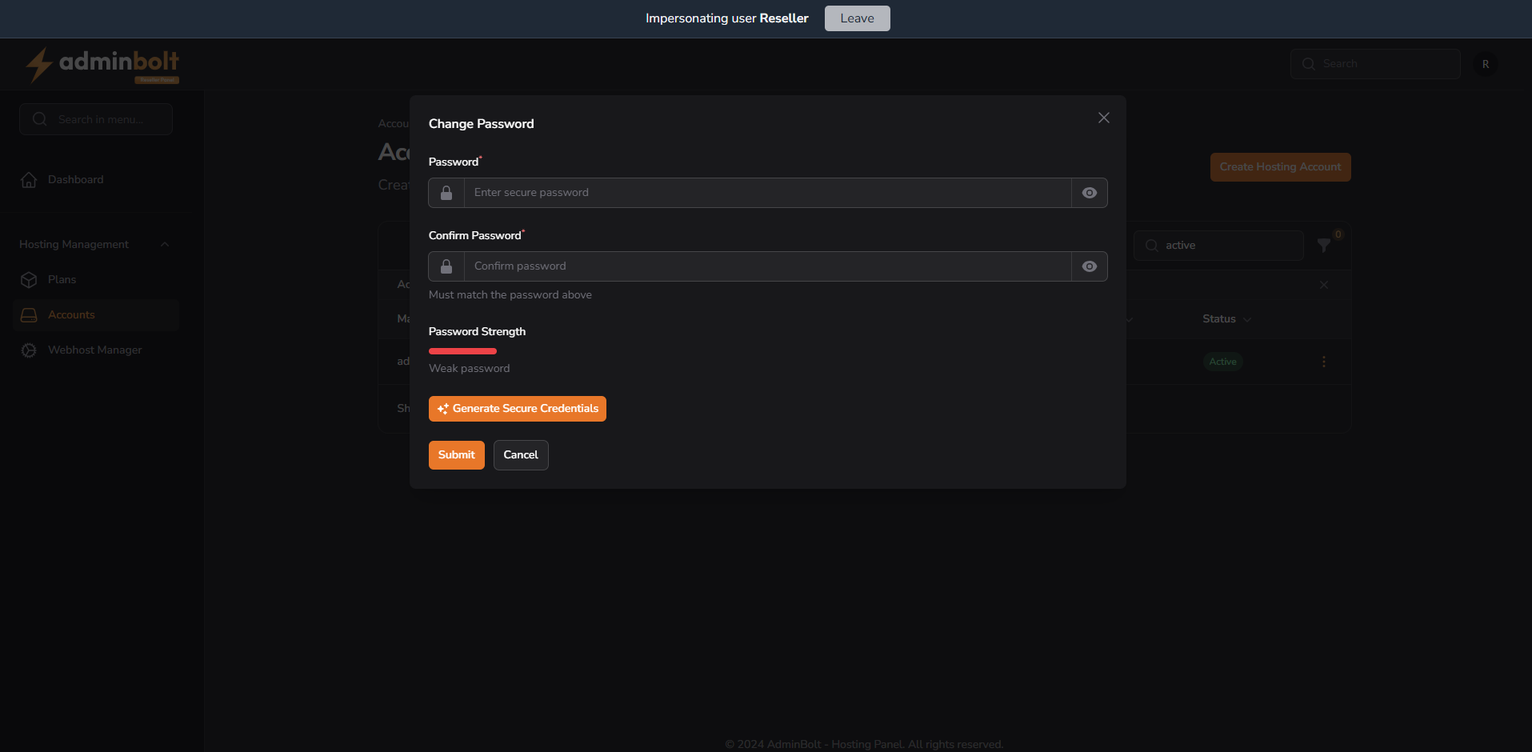This screenshot has width=1532, height=752.
Task: Open the filter funnel icon near active search
Action: click(1324, 246)
